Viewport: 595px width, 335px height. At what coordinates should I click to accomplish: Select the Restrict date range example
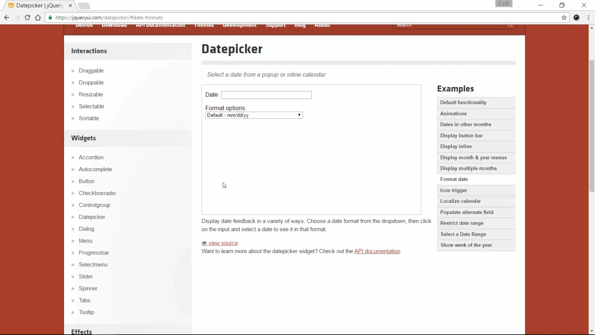tap(476, 224)
